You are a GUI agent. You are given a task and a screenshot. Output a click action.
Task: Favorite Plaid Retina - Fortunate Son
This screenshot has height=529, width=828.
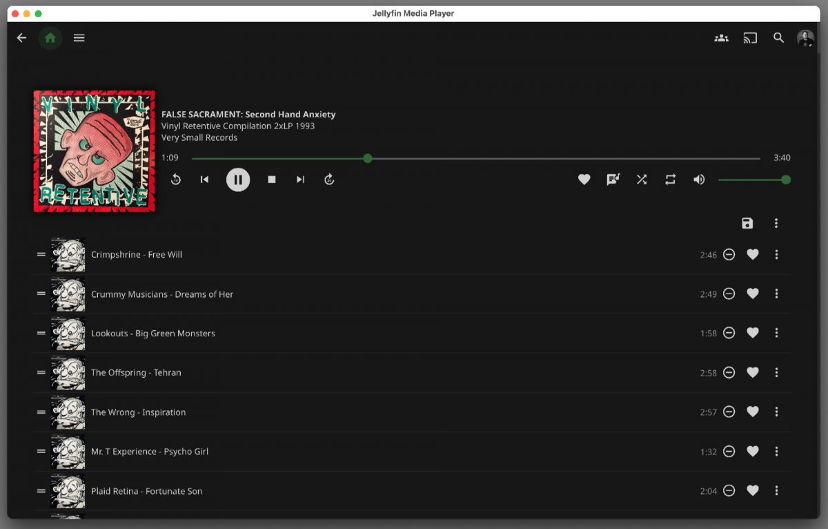coord(753,490)
